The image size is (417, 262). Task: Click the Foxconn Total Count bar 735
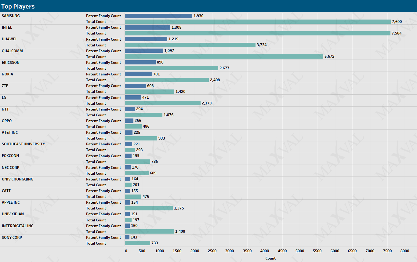(x=137, y=162)
